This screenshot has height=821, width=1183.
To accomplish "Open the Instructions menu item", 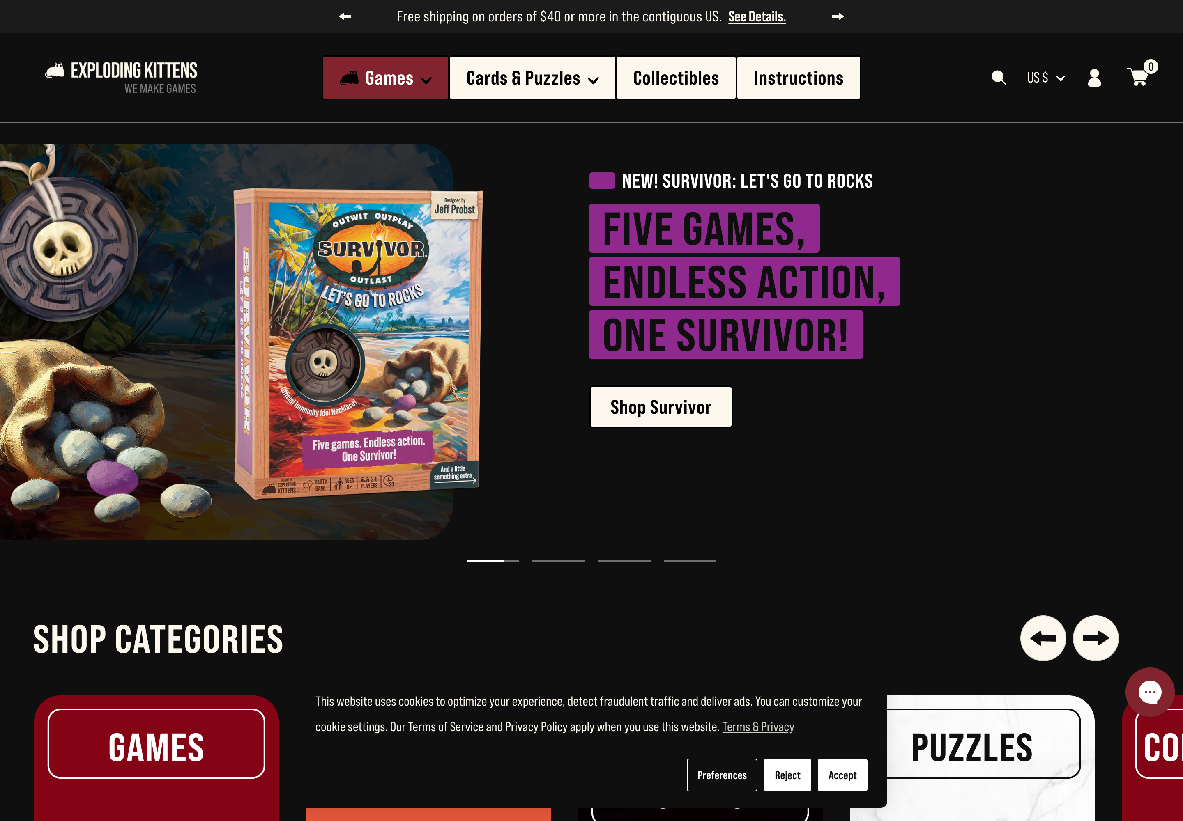I will pyautogui.click(x=799, y=78).
